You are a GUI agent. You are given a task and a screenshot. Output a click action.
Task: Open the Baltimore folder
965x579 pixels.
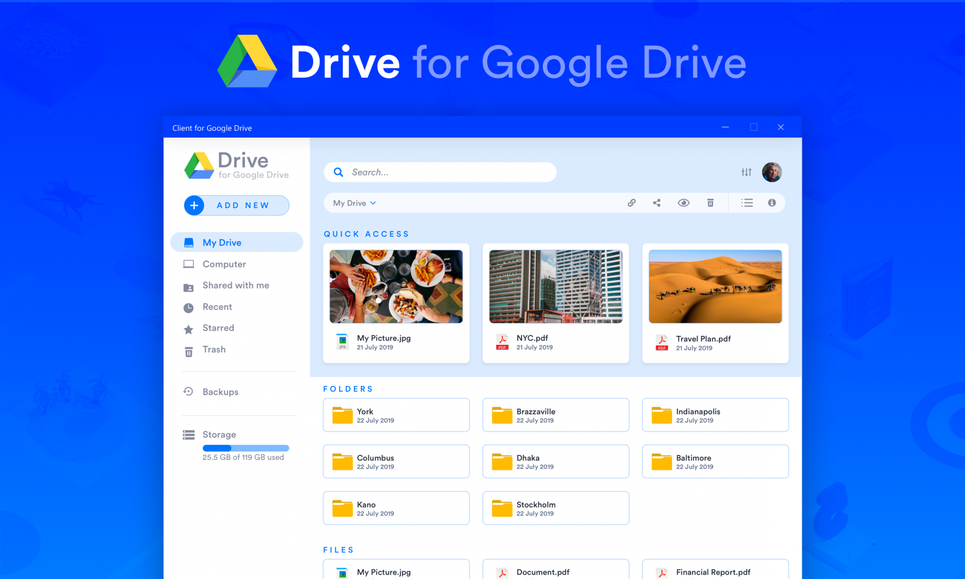click(x=716, y=462)
